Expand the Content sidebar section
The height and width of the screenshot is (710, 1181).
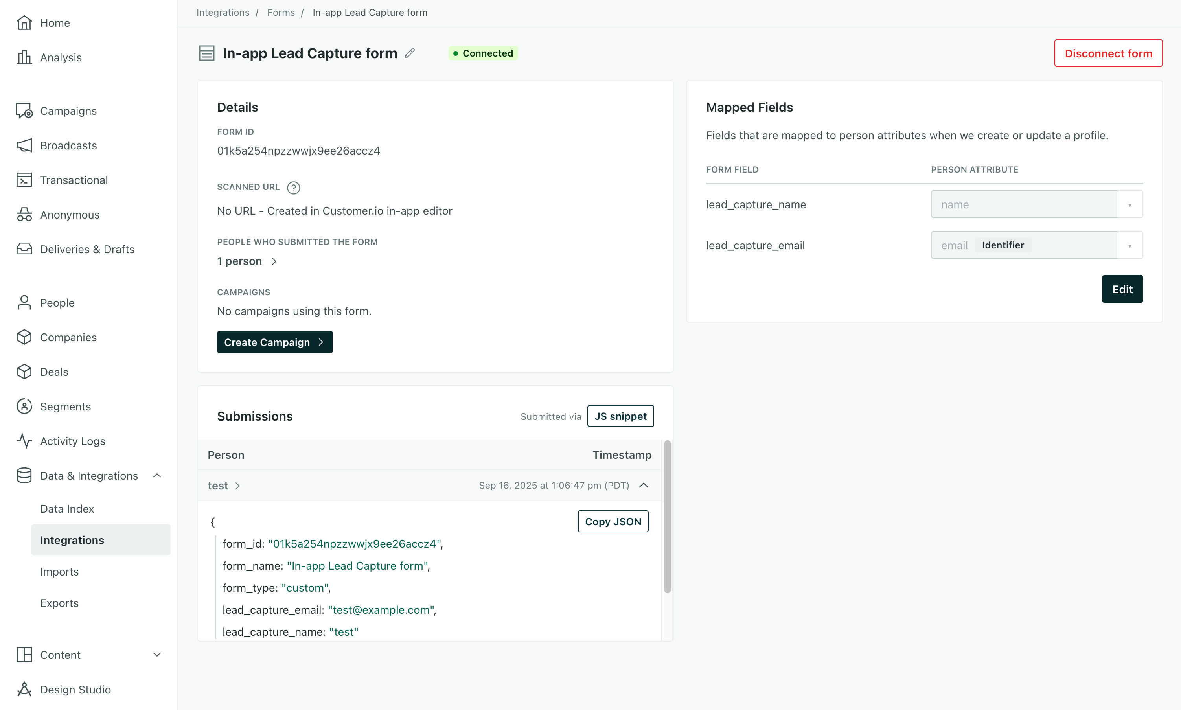point(157,655)
